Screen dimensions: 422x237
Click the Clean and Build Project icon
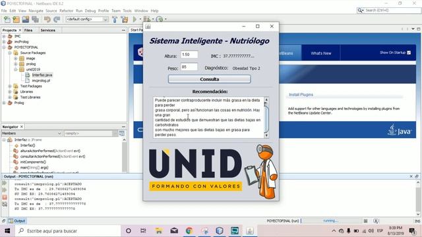[125, 19]
